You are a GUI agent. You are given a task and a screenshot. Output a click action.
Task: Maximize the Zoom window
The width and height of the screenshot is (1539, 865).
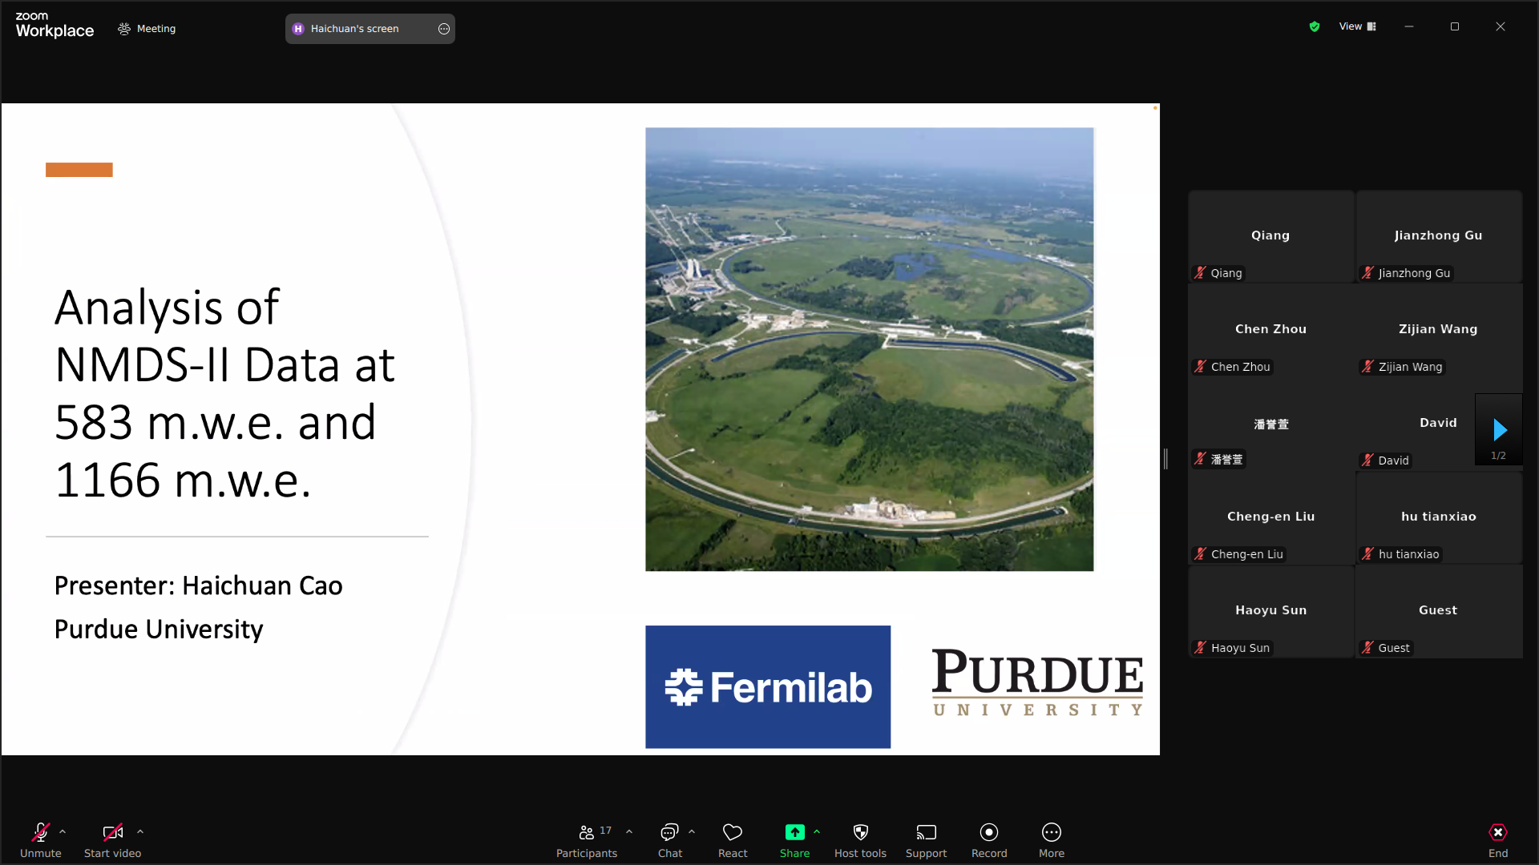pos(1455,26)
